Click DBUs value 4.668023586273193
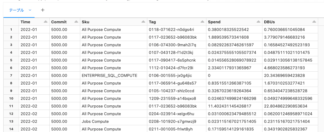The width and height of the screenshot is (324, 132). [x=284, y=68]
